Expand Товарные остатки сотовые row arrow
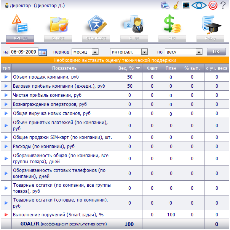Image resolution: width=230 pixels, height=230 pixels. pyautogui.click(x=6, y=203)
